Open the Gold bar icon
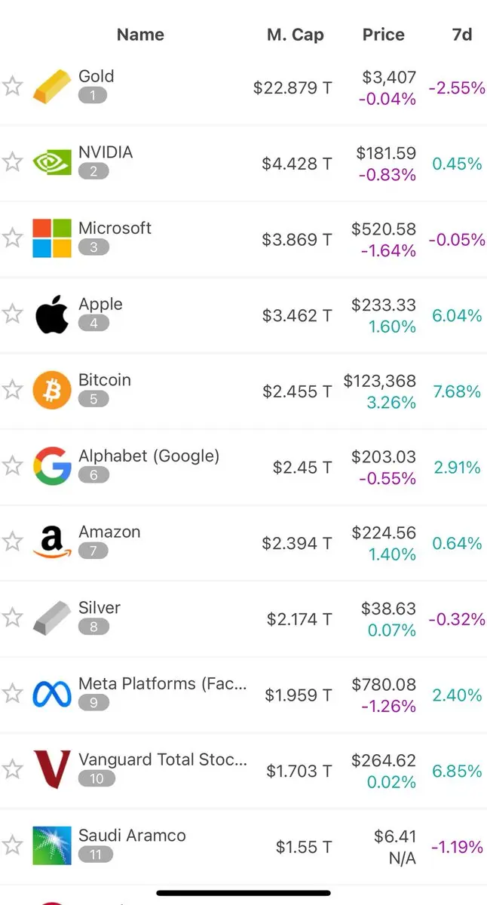Screen dimensions: 487x905 coord(52,87)
